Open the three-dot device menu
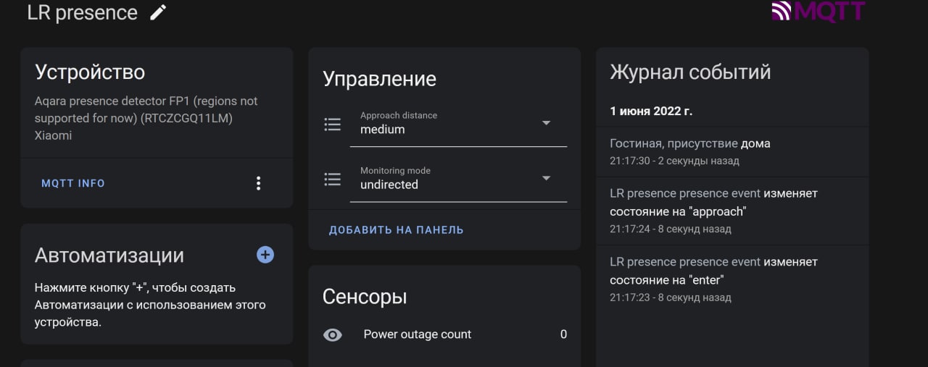Viewport: 928px width, 367px height. point(258,184)
